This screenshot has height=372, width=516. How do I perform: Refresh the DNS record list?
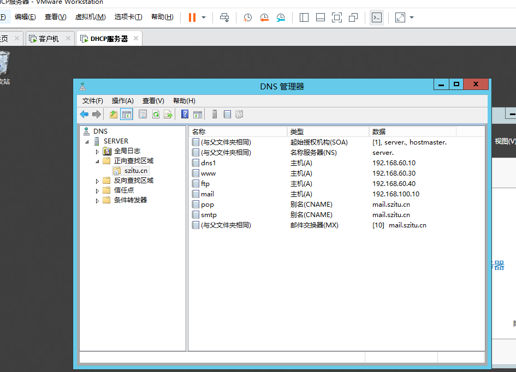[155, 114]
